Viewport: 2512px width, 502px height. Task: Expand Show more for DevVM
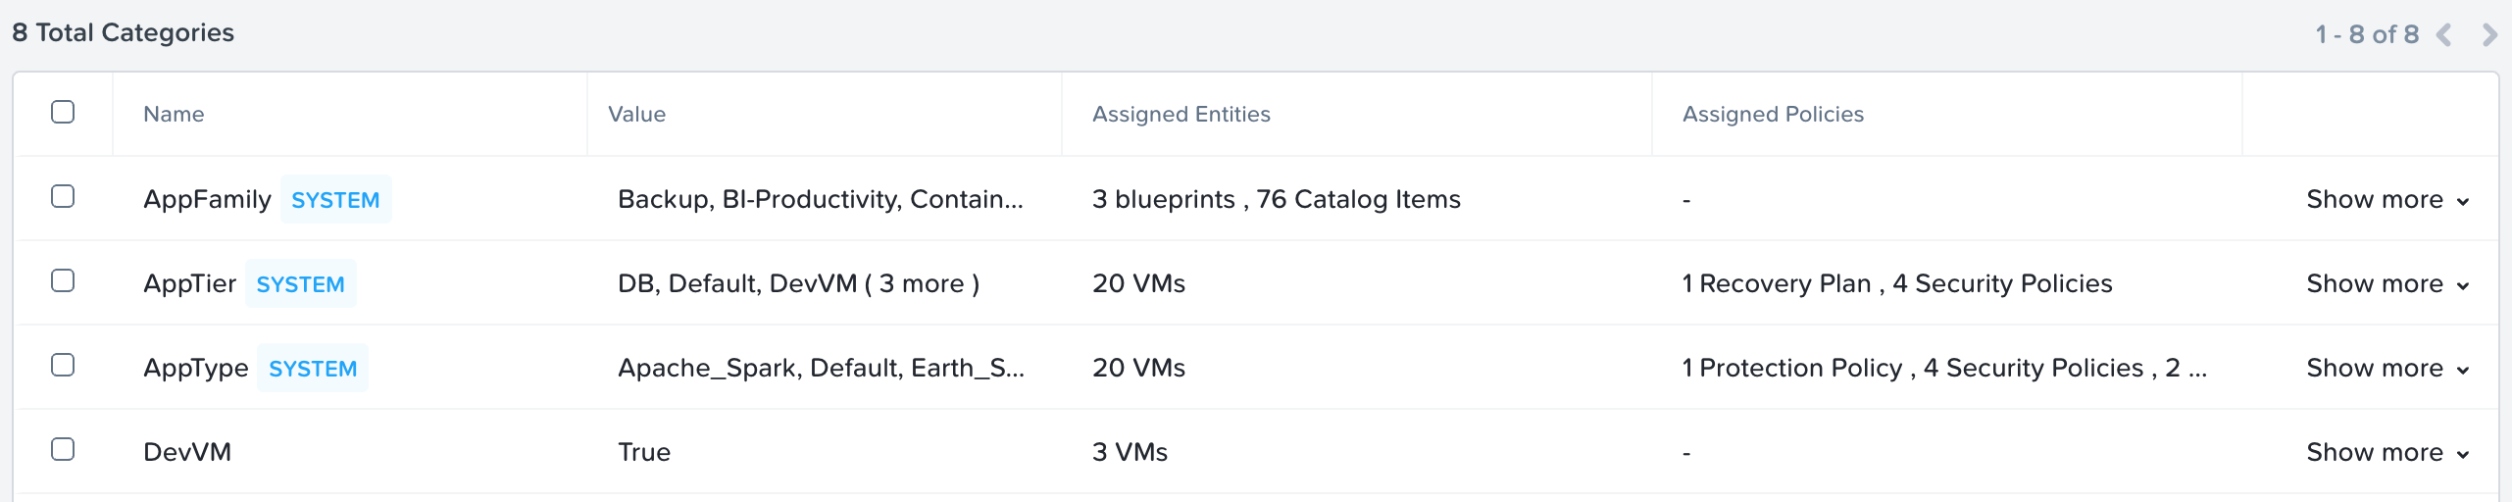point(2387,452)
